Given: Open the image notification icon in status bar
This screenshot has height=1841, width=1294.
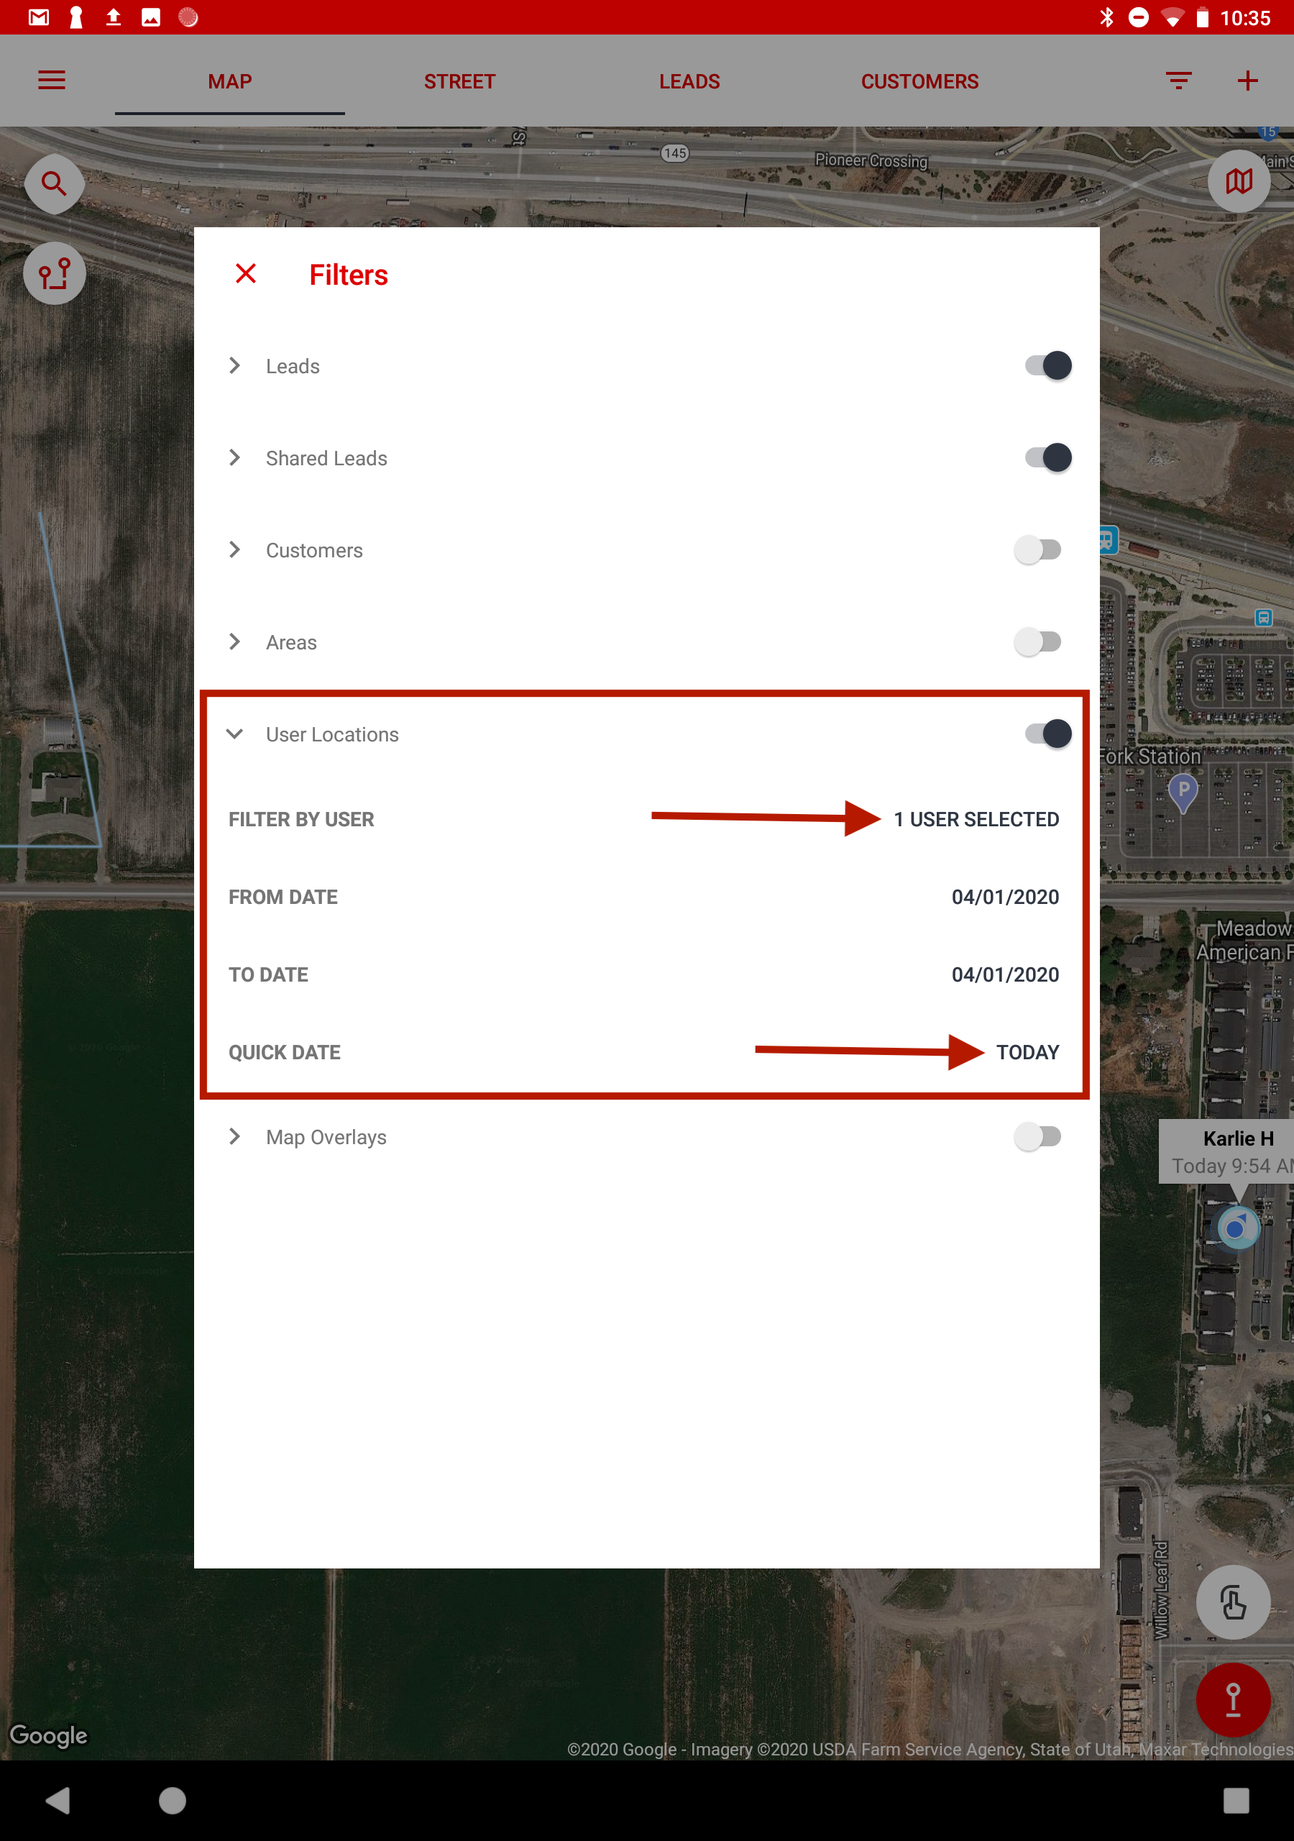Looking at the screenshot, I should (x=151, y=18).
